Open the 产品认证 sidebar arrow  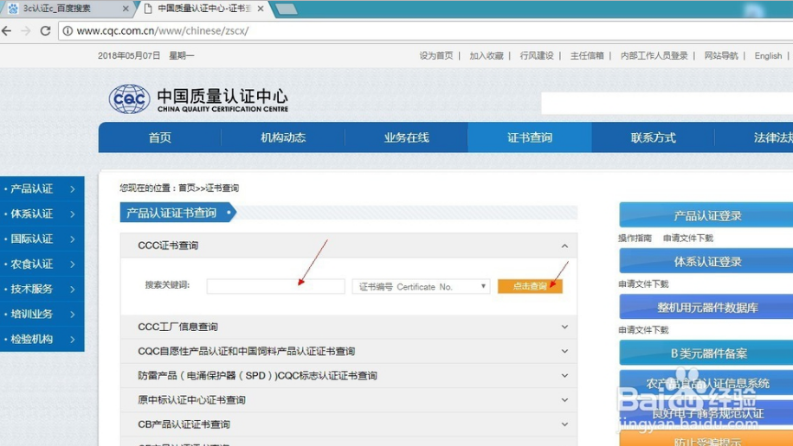(72, 189)
